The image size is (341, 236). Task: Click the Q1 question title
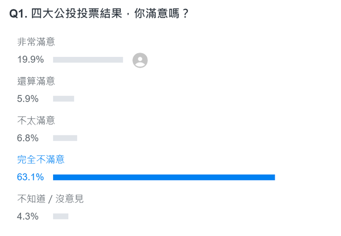[99, 13]
